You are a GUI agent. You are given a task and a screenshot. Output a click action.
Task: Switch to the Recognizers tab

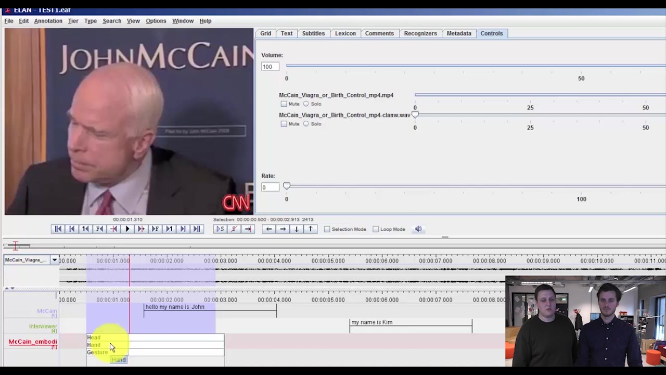coord(420,33)
